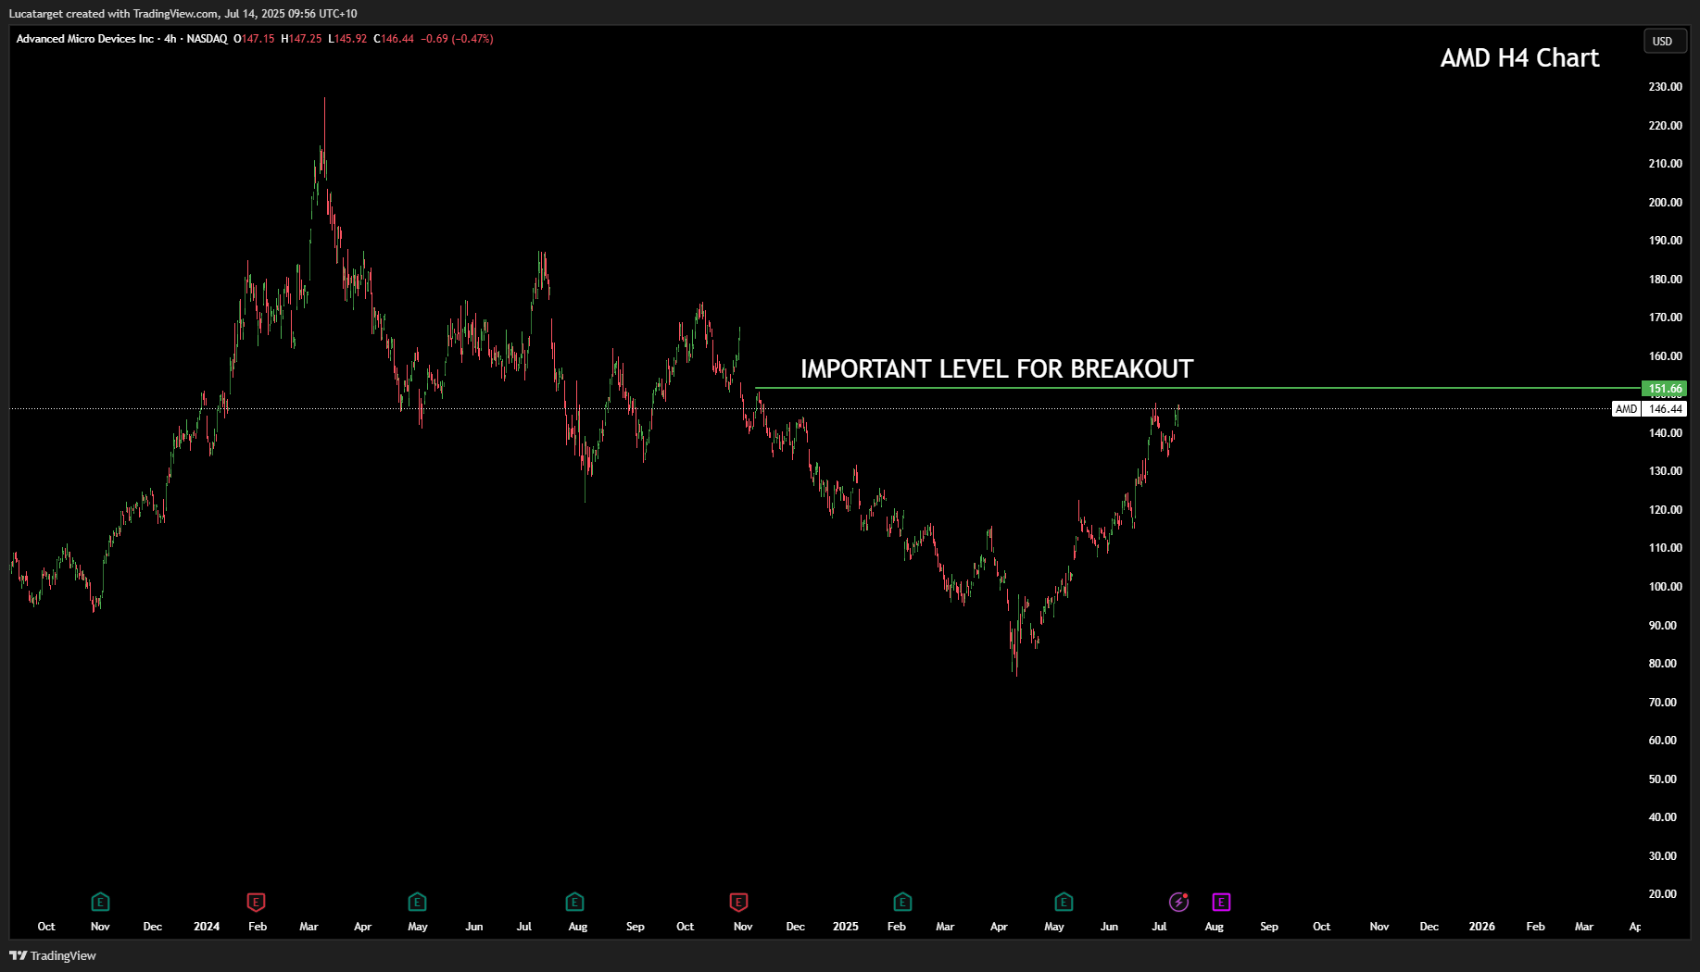Viewport: 1700px width, 972px height.
Task: Click the 90.00 price axis label
Action: tap(1663, 626)
